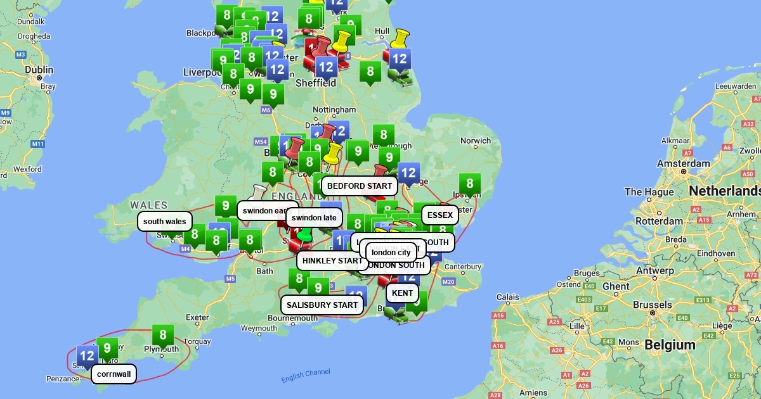Click the swindon late label
Screen dimensions: 761x399
tap(314, 218)
